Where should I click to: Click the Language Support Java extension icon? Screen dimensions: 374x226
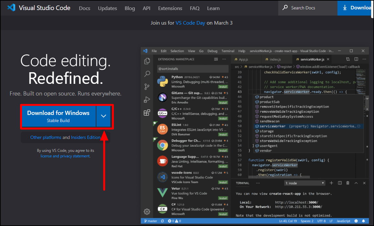pyautogui.click(x=162, y=161)
